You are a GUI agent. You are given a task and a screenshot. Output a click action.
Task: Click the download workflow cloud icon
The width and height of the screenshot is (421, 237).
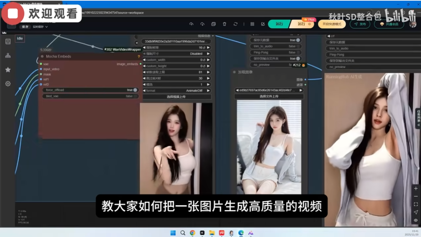click(202, 23)
